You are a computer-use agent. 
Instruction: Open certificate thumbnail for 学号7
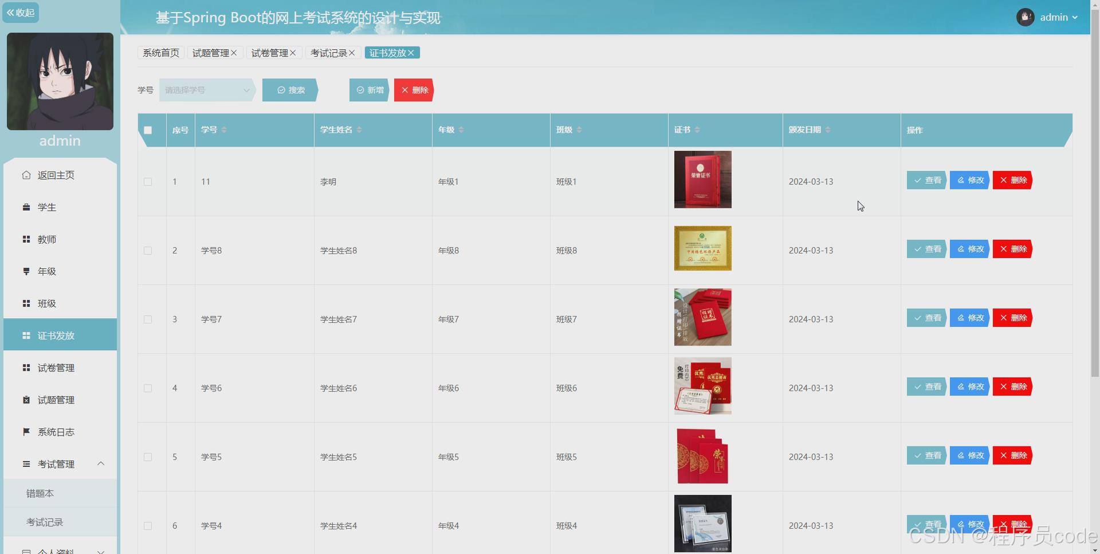pyautogui.click(x=703, y=317)
